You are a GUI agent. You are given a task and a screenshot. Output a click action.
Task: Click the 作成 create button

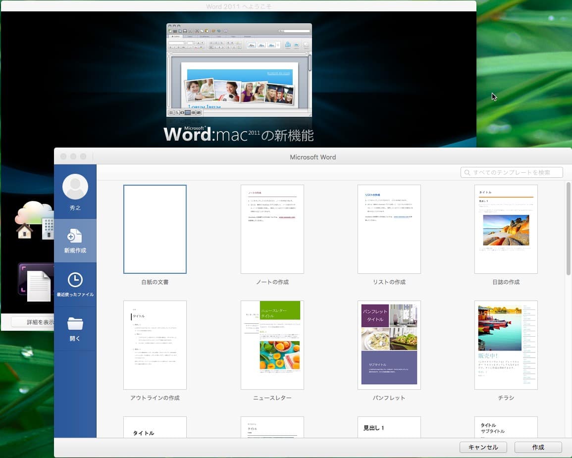click(x=538, y=447)
